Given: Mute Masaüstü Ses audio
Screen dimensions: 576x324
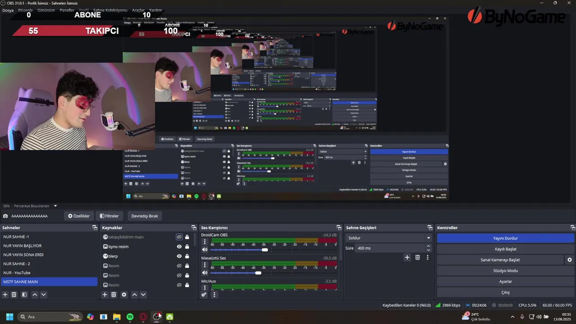Looking at the screenshot, I should [205, 273].
